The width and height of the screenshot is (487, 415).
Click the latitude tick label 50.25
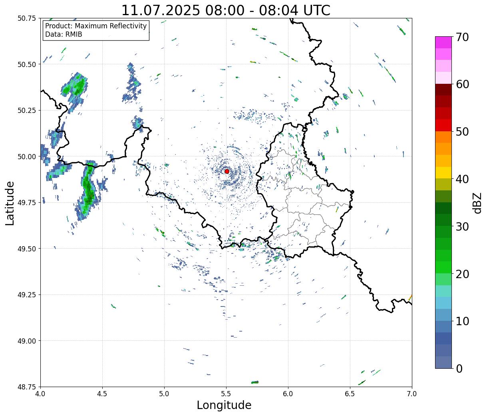[x=27, y=111]
